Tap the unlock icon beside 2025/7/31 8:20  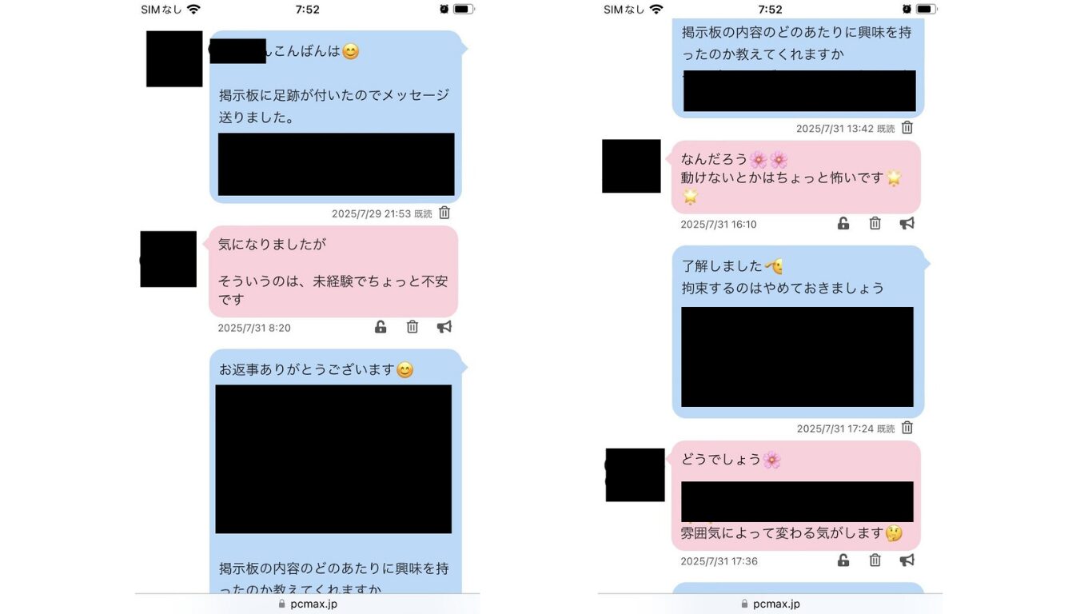[x=381, y=327]
